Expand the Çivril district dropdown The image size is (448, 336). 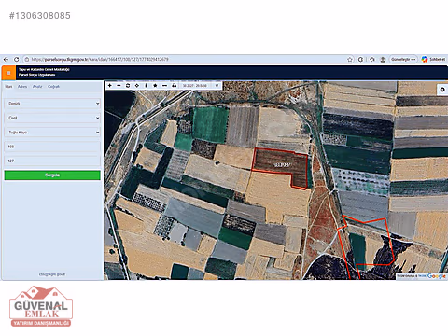click(x=52, y=118)
